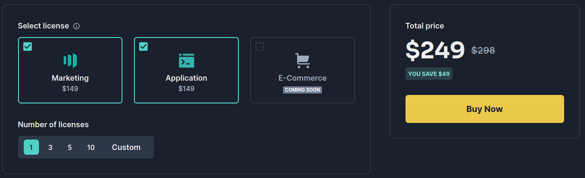Click the Application $149 price label
585x178 pixels.
(186, 88)
